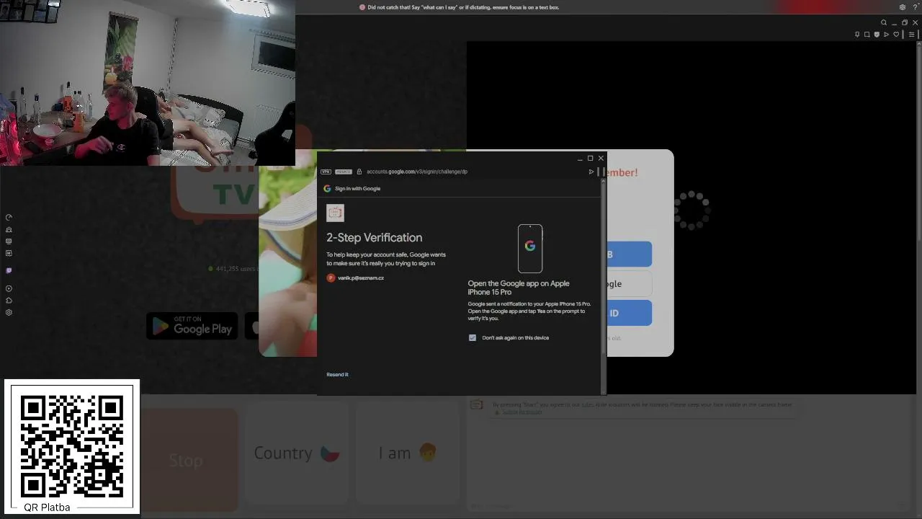The width and height of the screenshot is (922, 519).
Task: Click the webcam overlay video feed
Action: pyautogui.click(x=148, y=83)
